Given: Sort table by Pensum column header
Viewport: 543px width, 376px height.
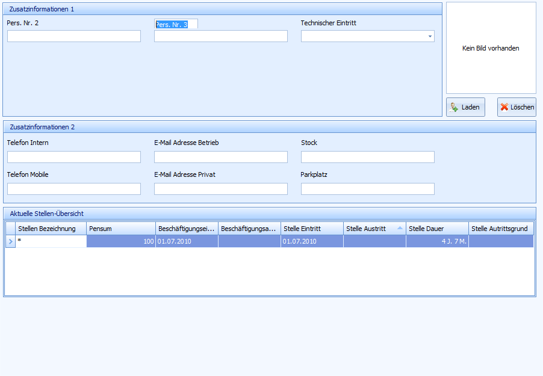Looking at the screenshot, I should tap(120, 229).
